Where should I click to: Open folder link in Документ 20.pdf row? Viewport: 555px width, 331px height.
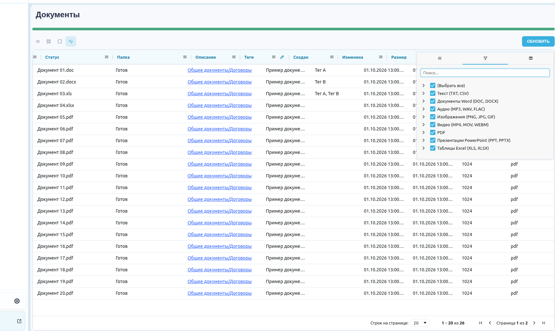219,293
